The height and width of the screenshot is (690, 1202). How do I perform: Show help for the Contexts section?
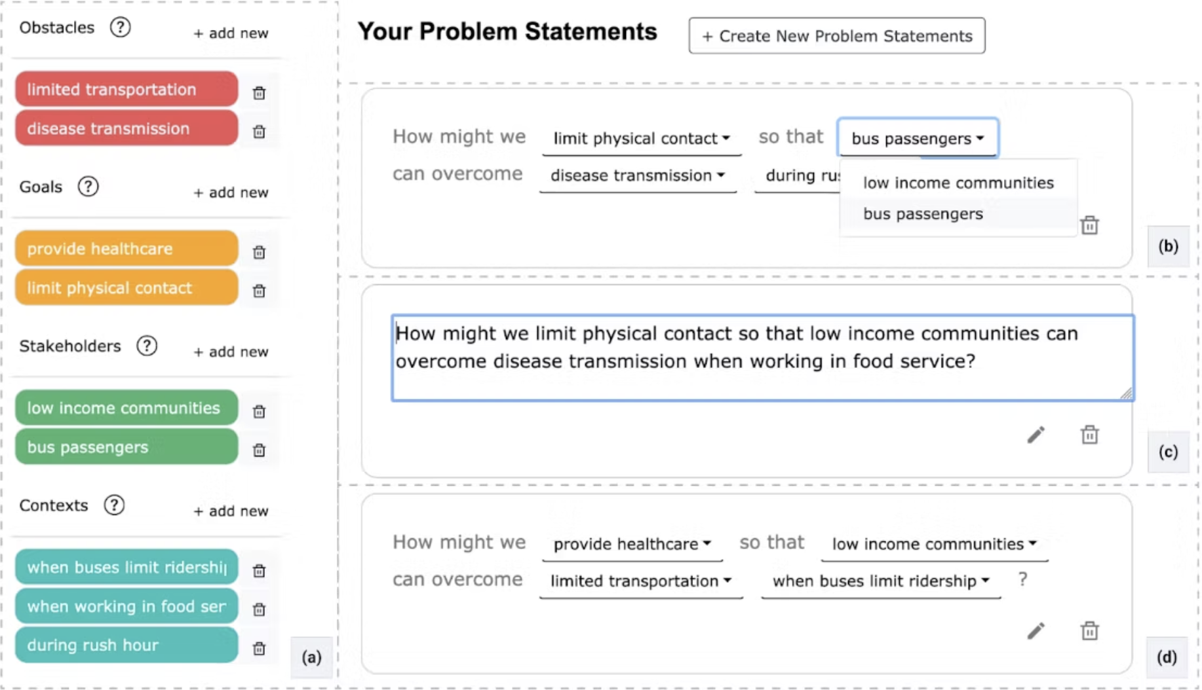point(114,505)
